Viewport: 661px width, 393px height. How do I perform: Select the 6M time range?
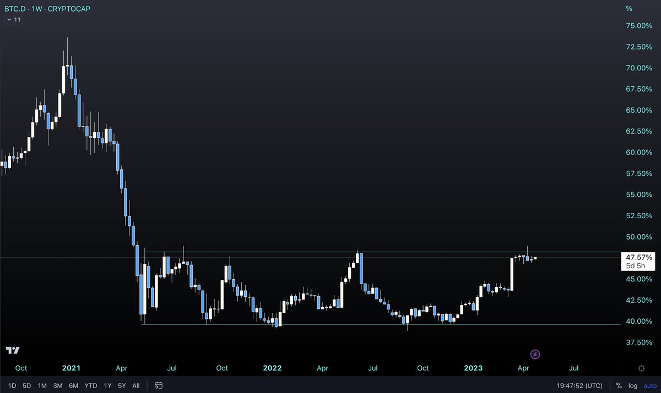coord(73,385)
